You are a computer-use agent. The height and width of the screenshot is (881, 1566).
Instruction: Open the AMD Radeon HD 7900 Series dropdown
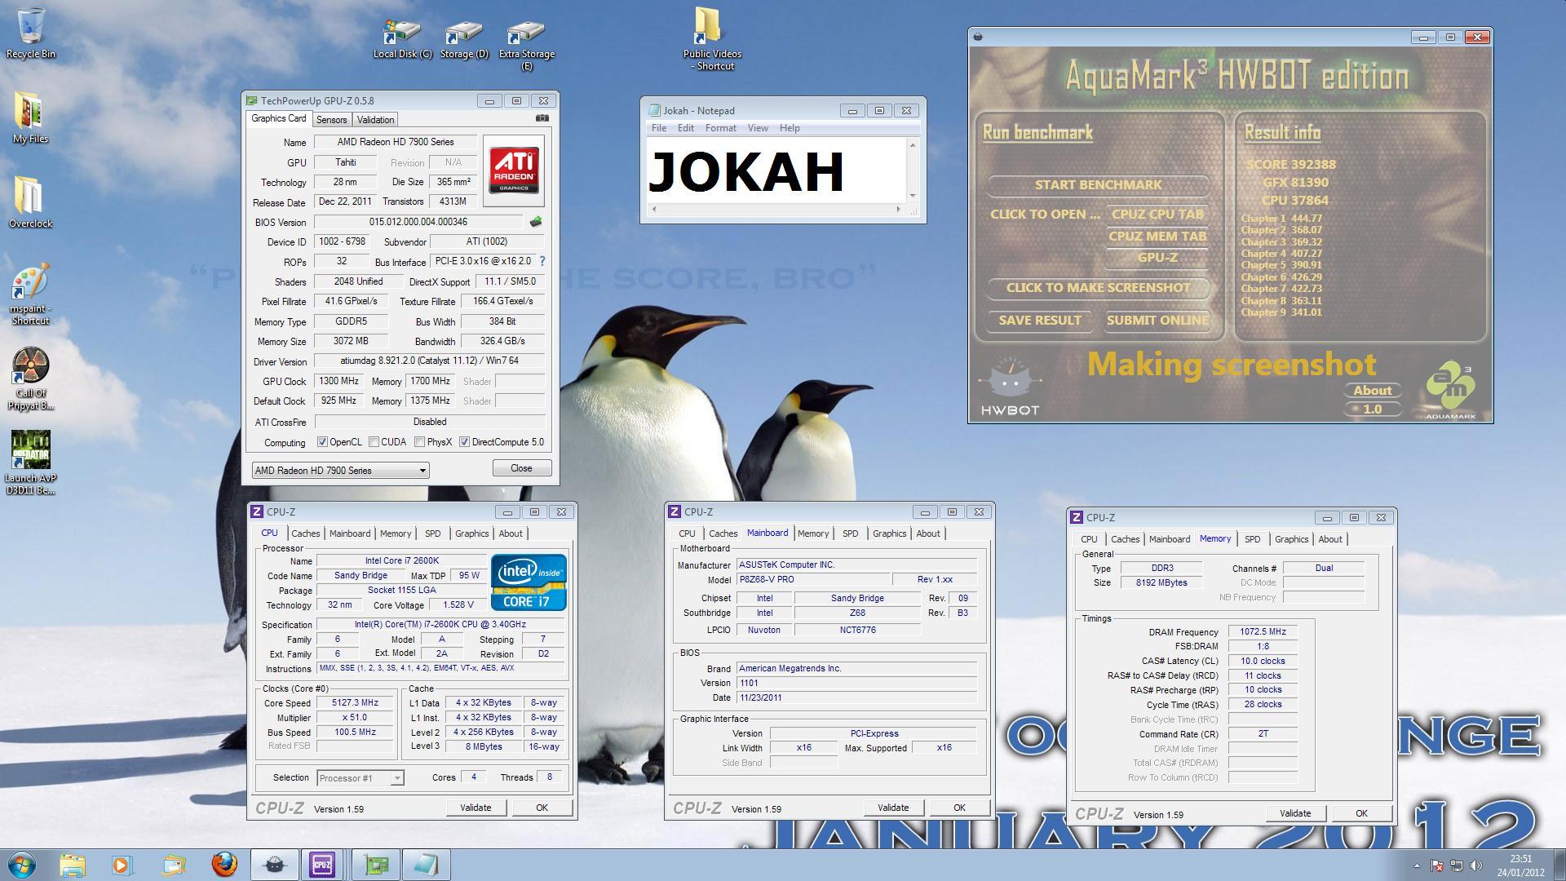tap(340, 471)
